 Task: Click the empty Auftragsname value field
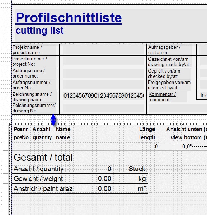[x=104, y=73]
